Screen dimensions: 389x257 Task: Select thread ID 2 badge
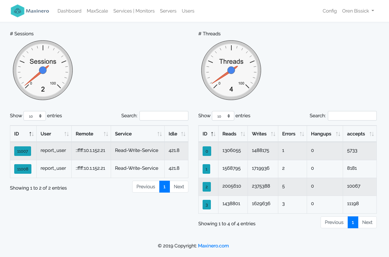(207, 187)
